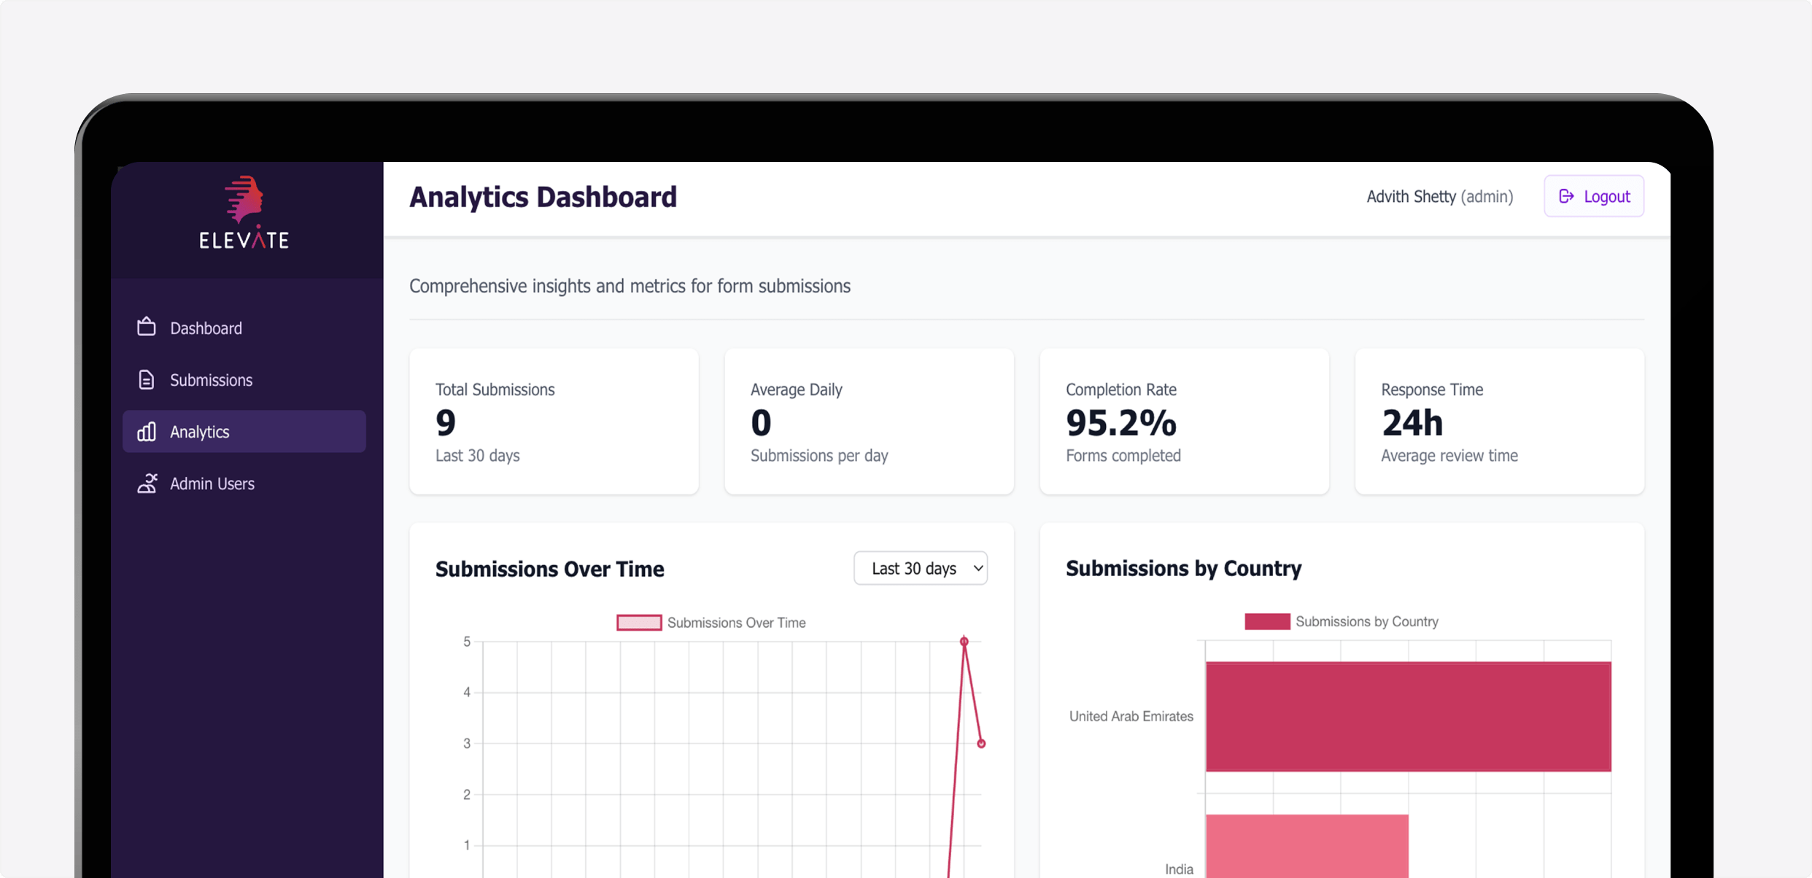Click the United Arab Emirates bar
The image size is (1812, 878).
tap(1408, 716)
